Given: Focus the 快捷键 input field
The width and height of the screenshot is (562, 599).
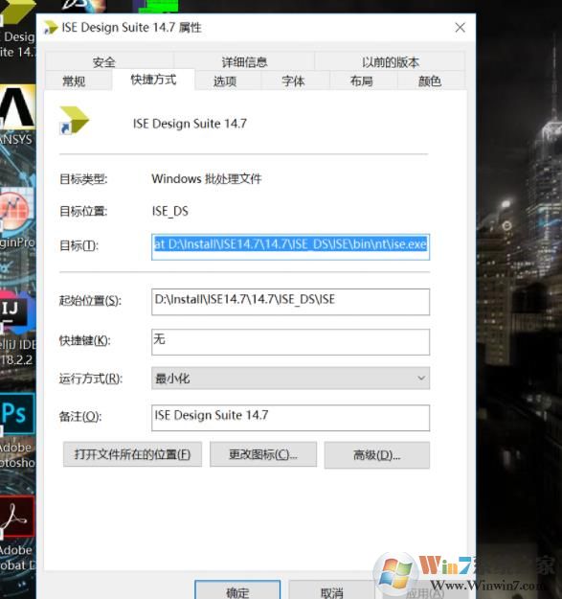Looking at the screenshot, I should click(290, 342).
